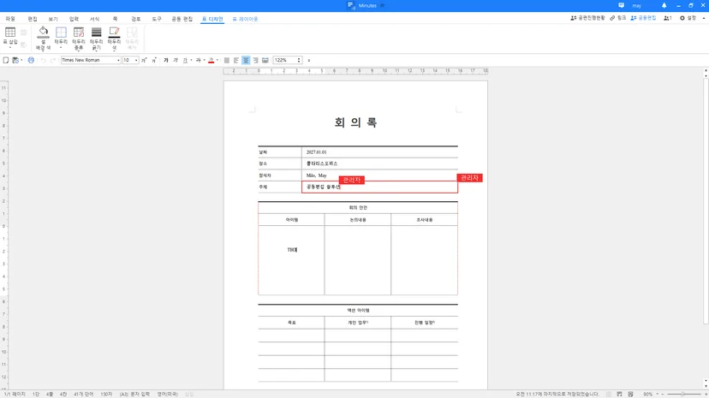Click the print icon in toolbar
The height and width of the screenshot is (398, 709).
click(x=31, y=60)
